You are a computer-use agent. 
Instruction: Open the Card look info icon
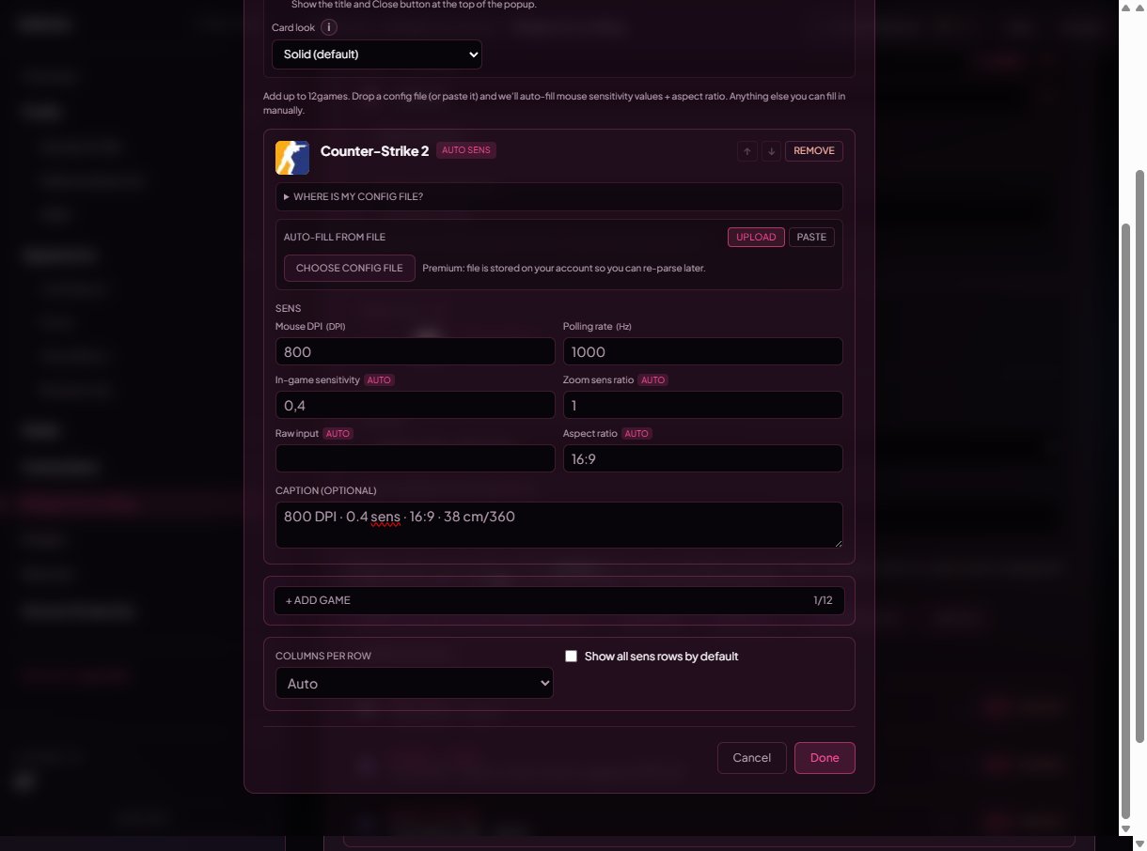tap(329, 28)
